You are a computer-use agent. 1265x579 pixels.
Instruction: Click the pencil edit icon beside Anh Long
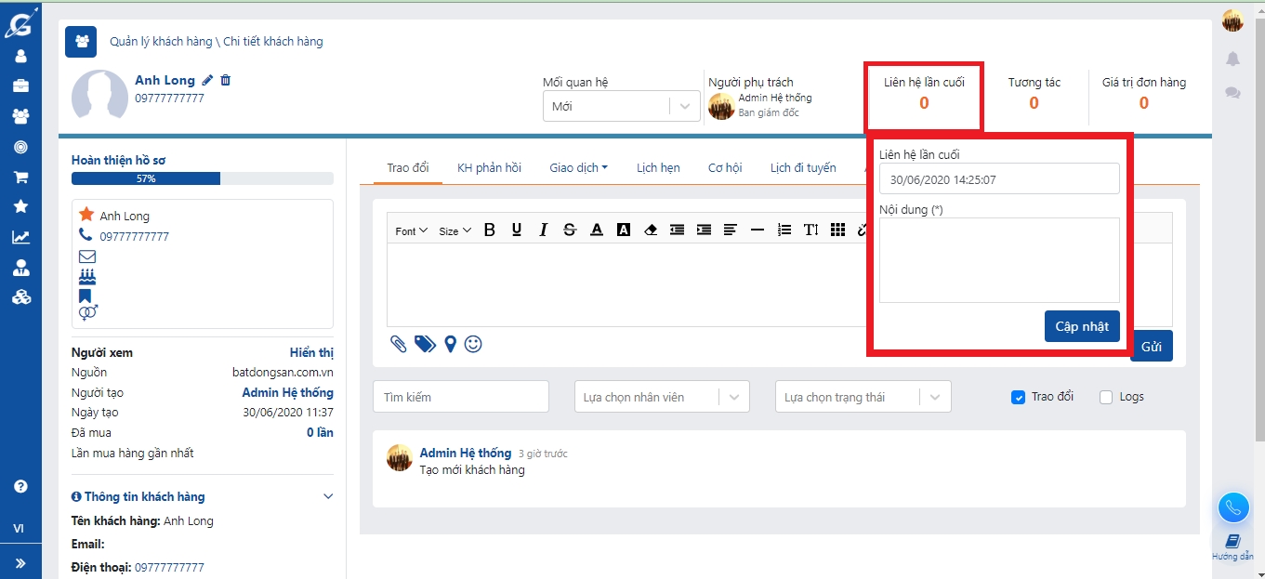[x=208, y=81]
